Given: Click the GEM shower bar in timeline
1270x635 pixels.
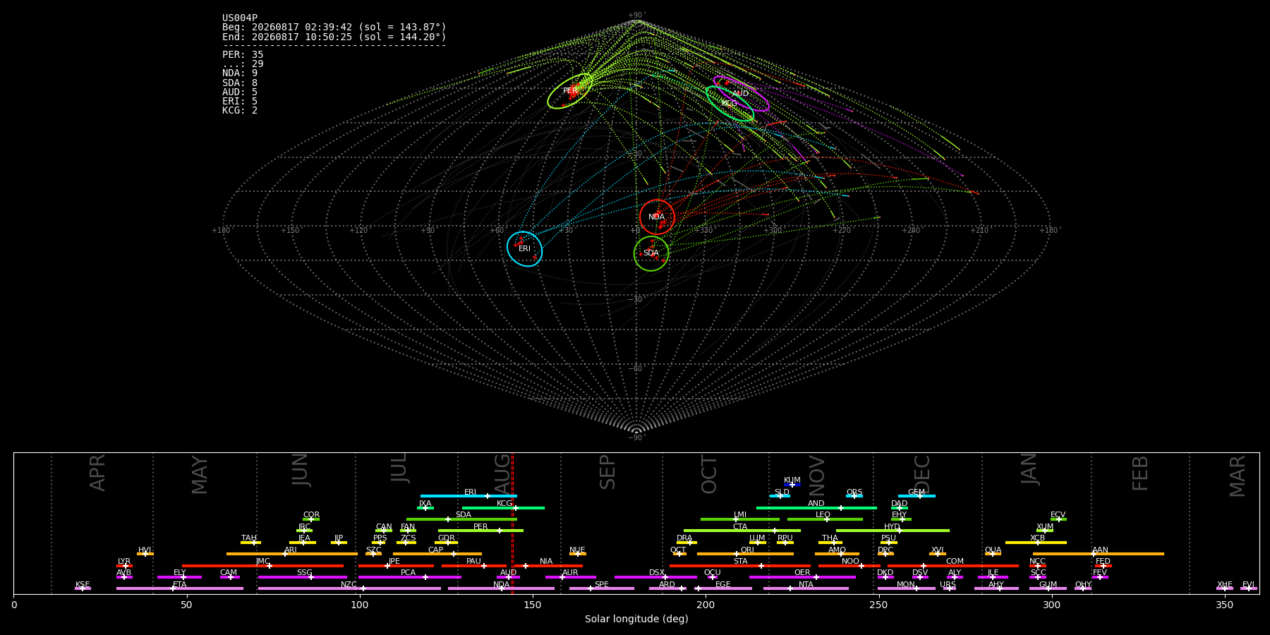Looking at the screenshot, I should click(x=917, y=496).
